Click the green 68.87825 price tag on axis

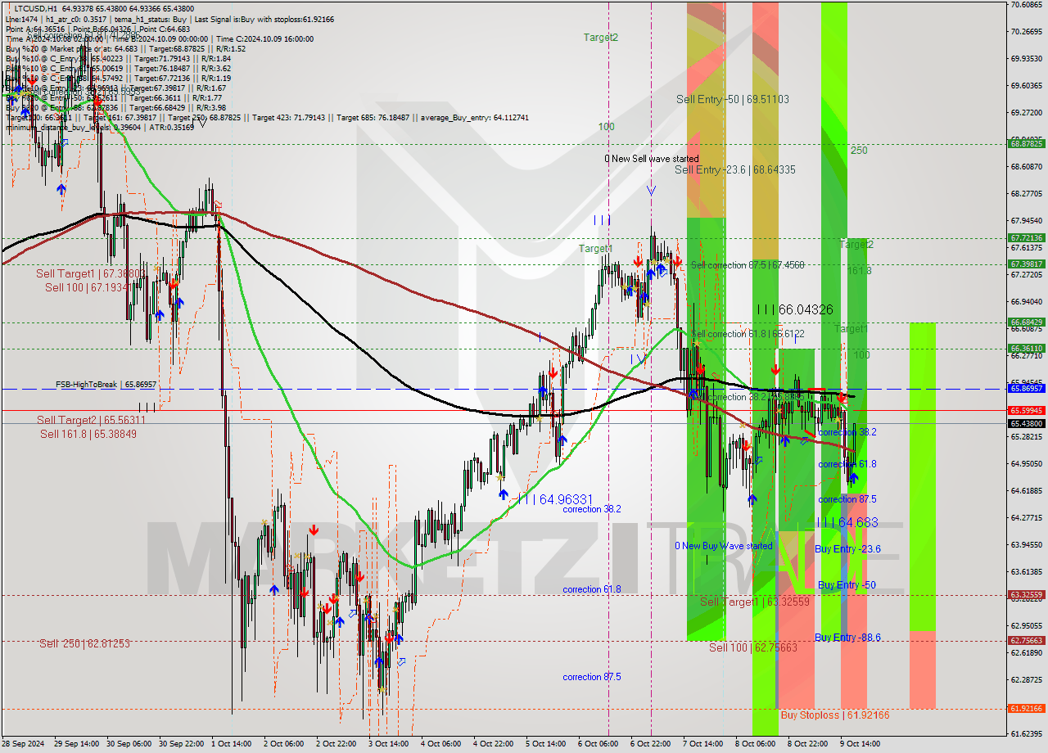tap(1027, 144)
